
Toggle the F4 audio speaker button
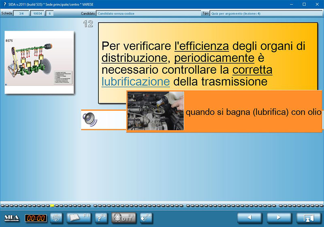(145, 218)
